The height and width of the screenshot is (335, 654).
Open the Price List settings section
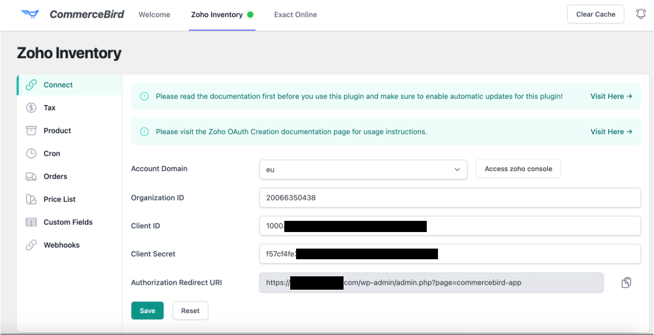(69, 200)
